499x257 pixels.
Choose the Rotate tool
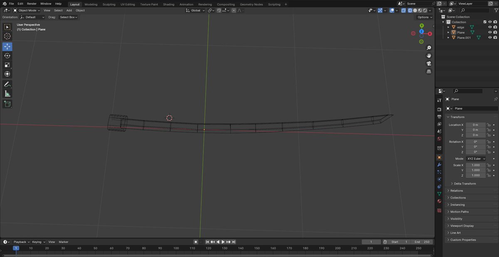7,56
